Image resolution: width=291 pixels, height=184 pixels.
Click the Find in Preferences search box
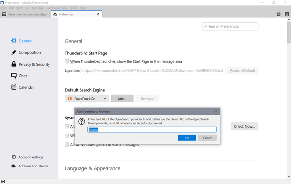tap(230, 26)
